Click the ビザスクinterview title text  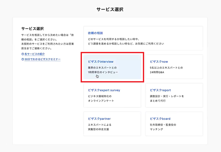pyautogui.click(x=101, y=62)
